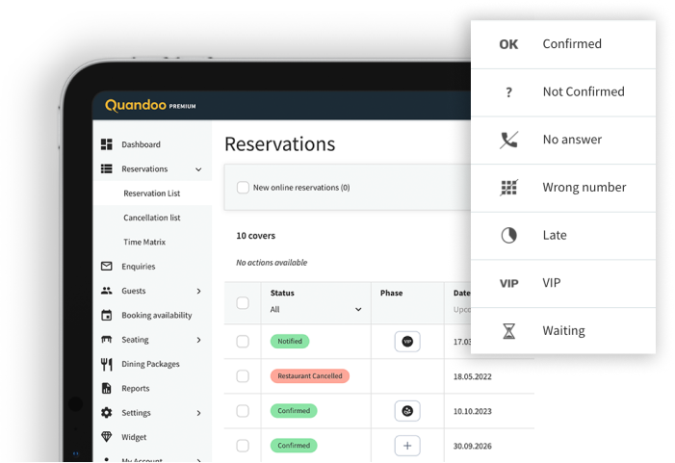
Task: Click the Enquiries envelope icon
Action: pyautogui.click(x=107, y=267)
